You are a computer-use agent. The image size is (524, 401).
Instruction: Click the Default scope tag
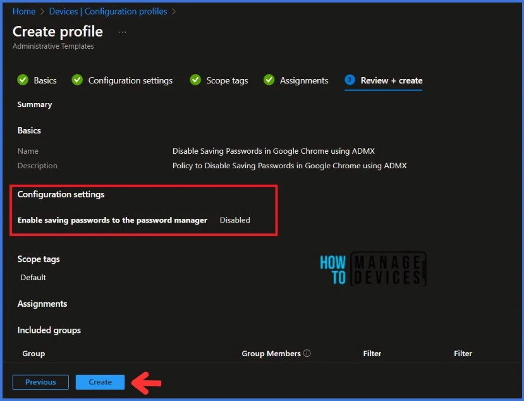click(33, 278)
